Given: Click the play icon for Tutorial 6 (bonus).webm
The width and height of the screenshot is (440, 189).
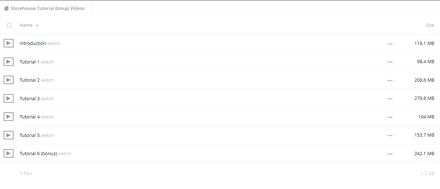Looking at the screenshot, I should coord(9,153).
